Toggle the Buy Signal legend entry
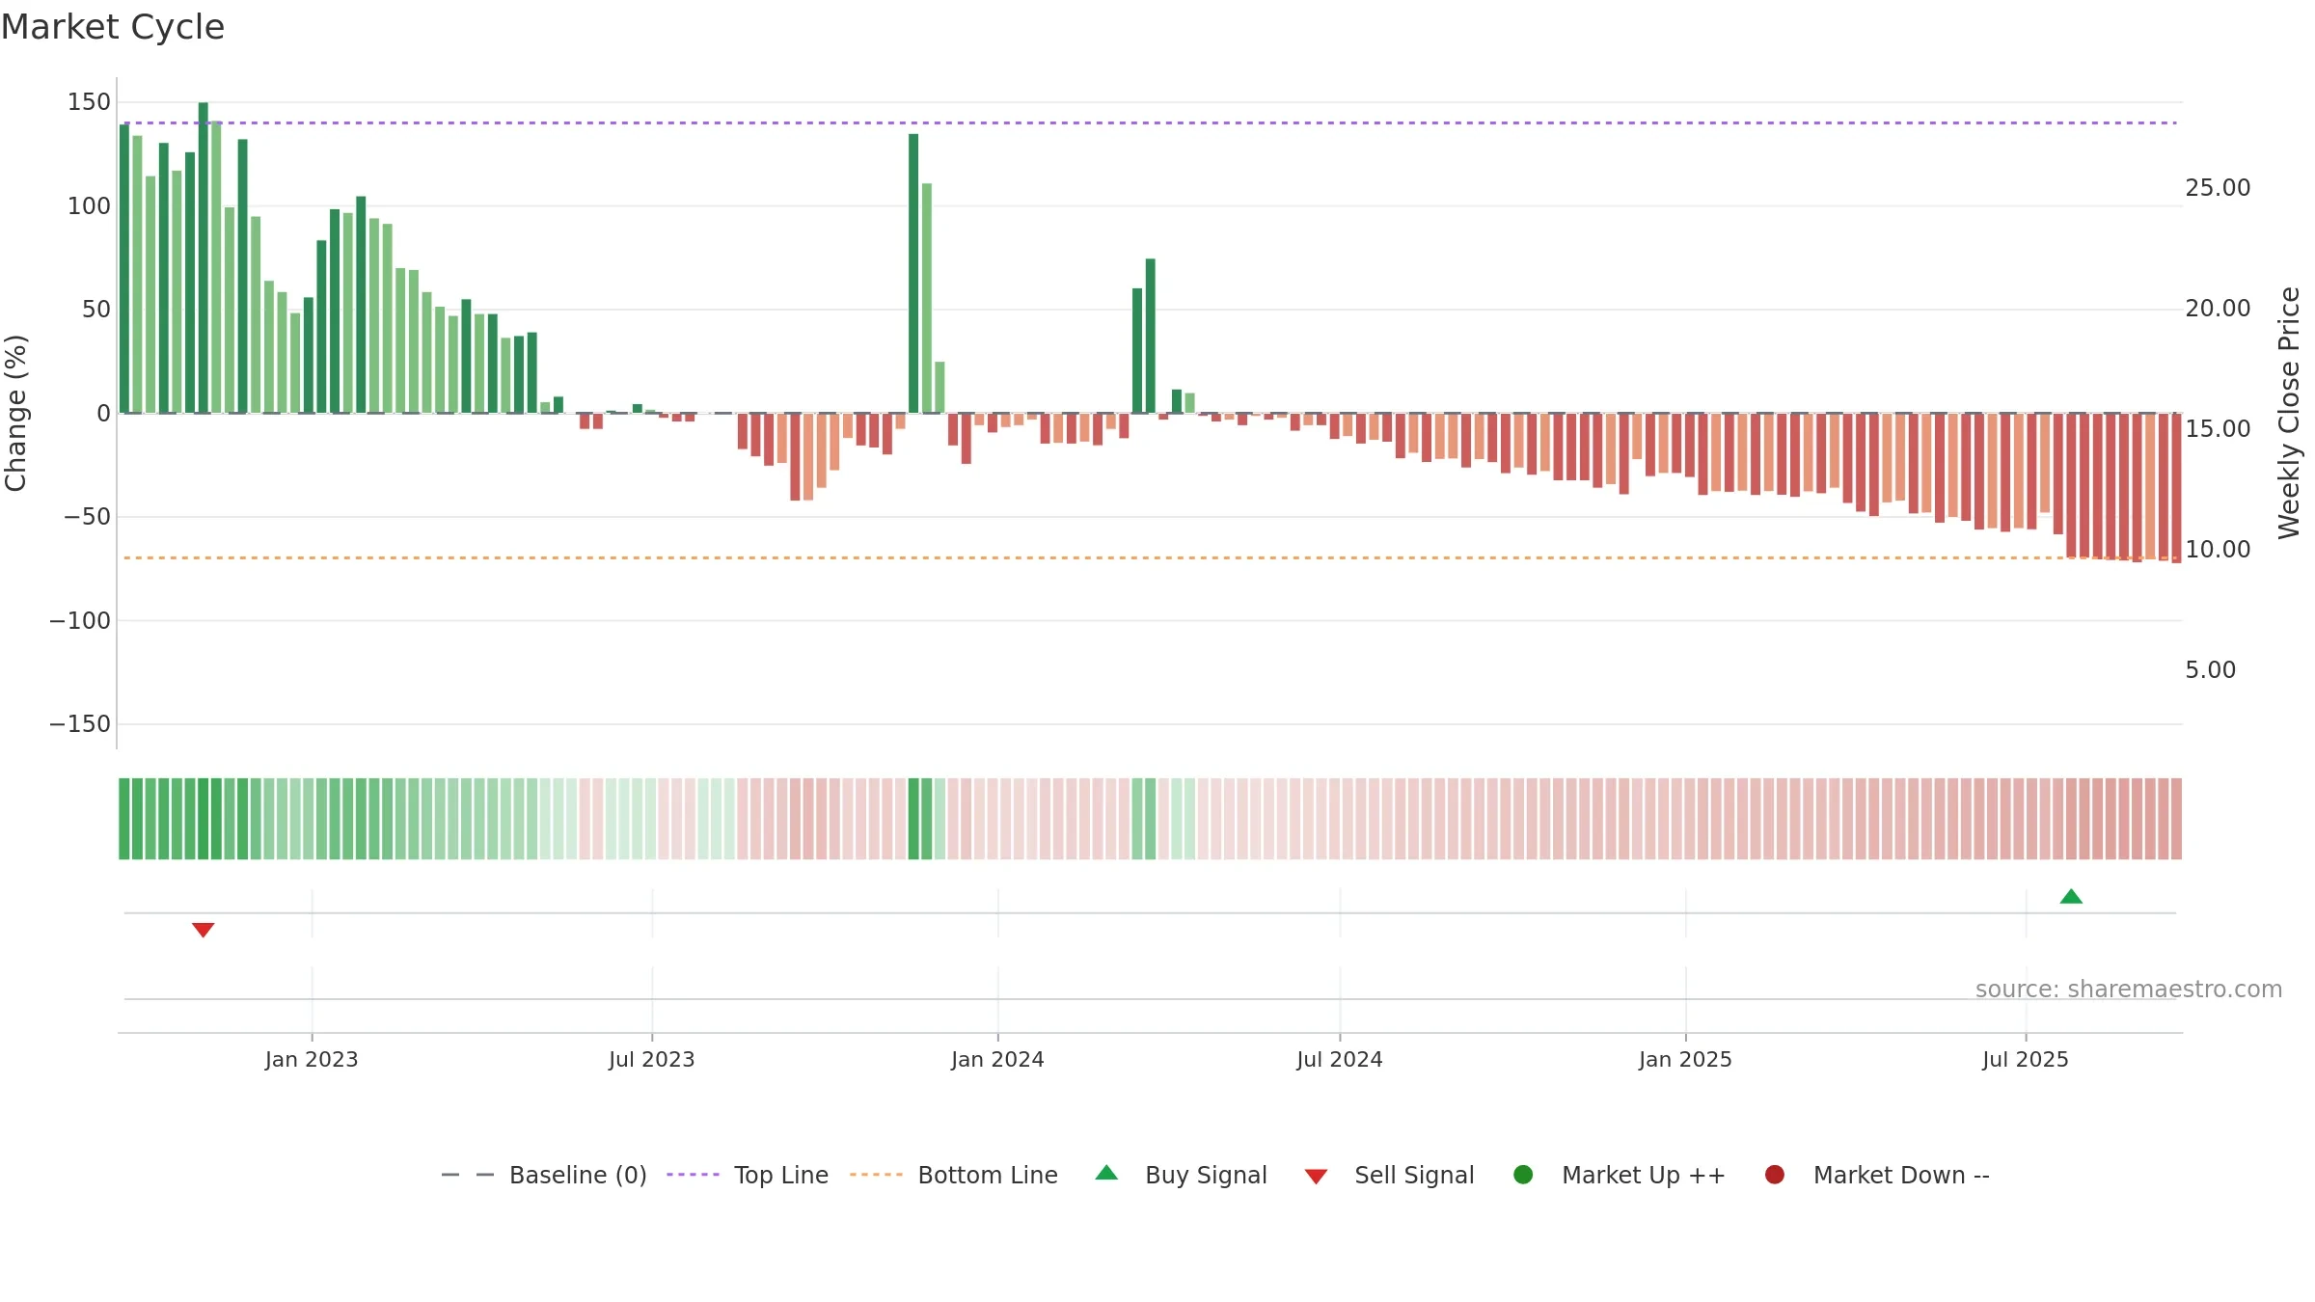Image resolution: width=2315 pixels, height=1302 pixels. click(x=1182, y=1176)
